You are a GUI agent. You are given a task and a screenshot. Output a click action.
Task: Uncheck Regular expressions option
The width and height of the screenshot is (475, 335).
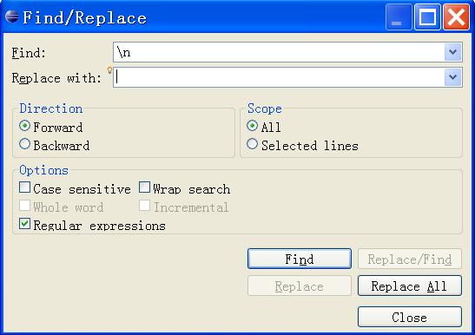[24, 224]
